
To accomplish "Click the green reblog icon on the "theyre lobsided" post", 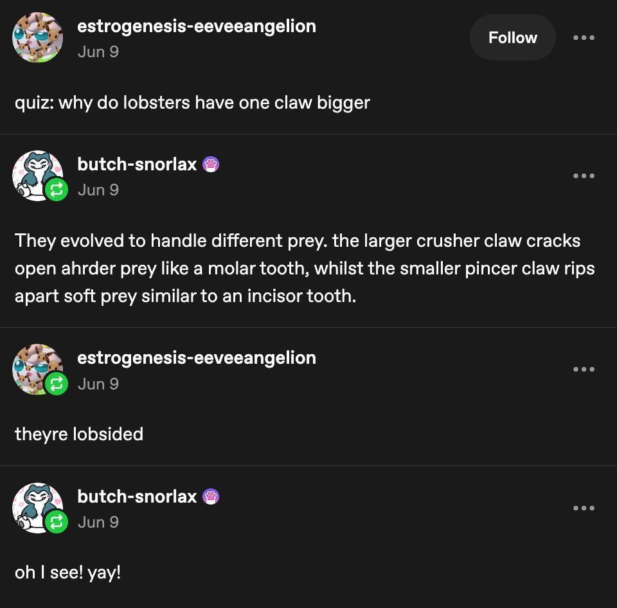I will click(57, 384).
